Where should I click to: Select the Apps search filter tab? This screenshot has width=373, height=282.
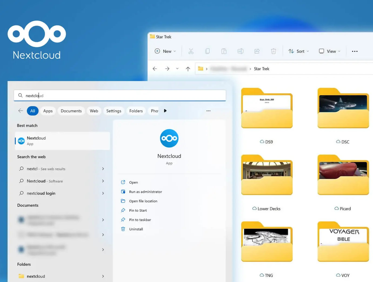(48, 111)
